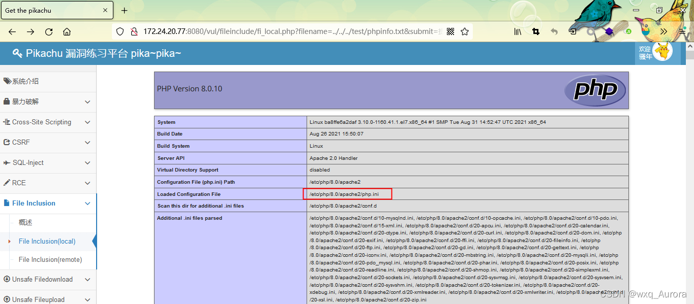694x304 pixels.
Task: Expand the SQL-Inject chevron
Action: (87, 163)
